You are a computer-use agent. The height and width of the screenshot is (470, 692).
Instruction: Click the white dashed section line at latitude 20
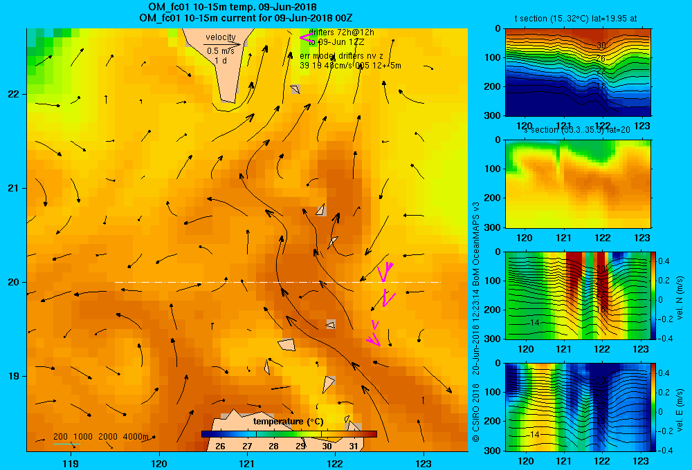277,282
